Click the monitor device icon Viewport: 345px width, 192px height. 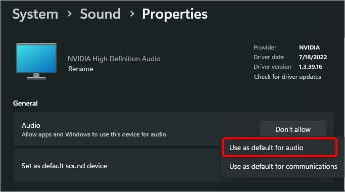click(x=36, y=62)
